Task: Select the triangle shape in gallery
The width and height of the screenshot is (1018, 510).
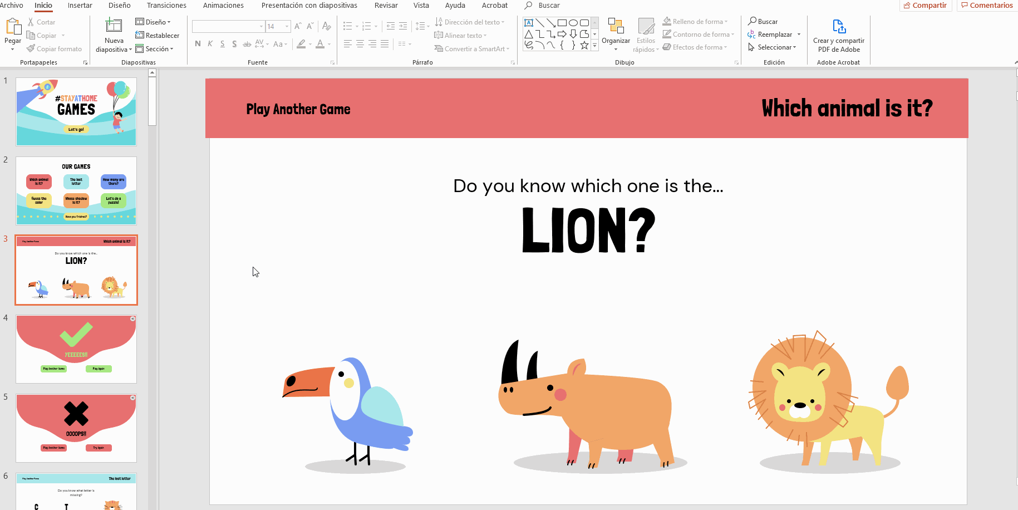Action: click(x=529, y=34)
